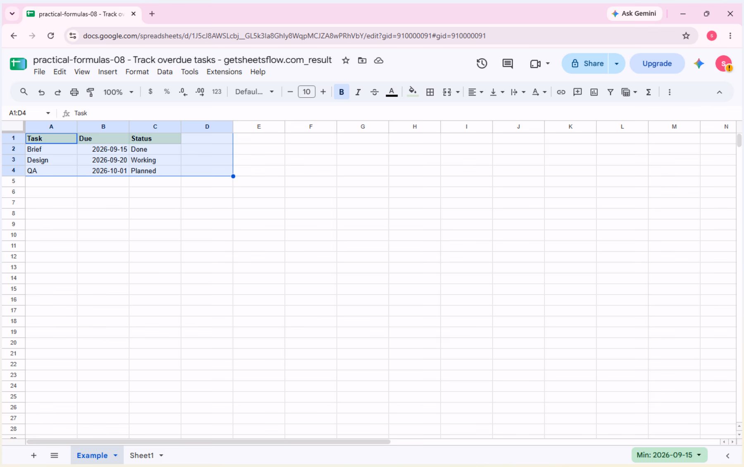Insert a link

tap(561, 92)
